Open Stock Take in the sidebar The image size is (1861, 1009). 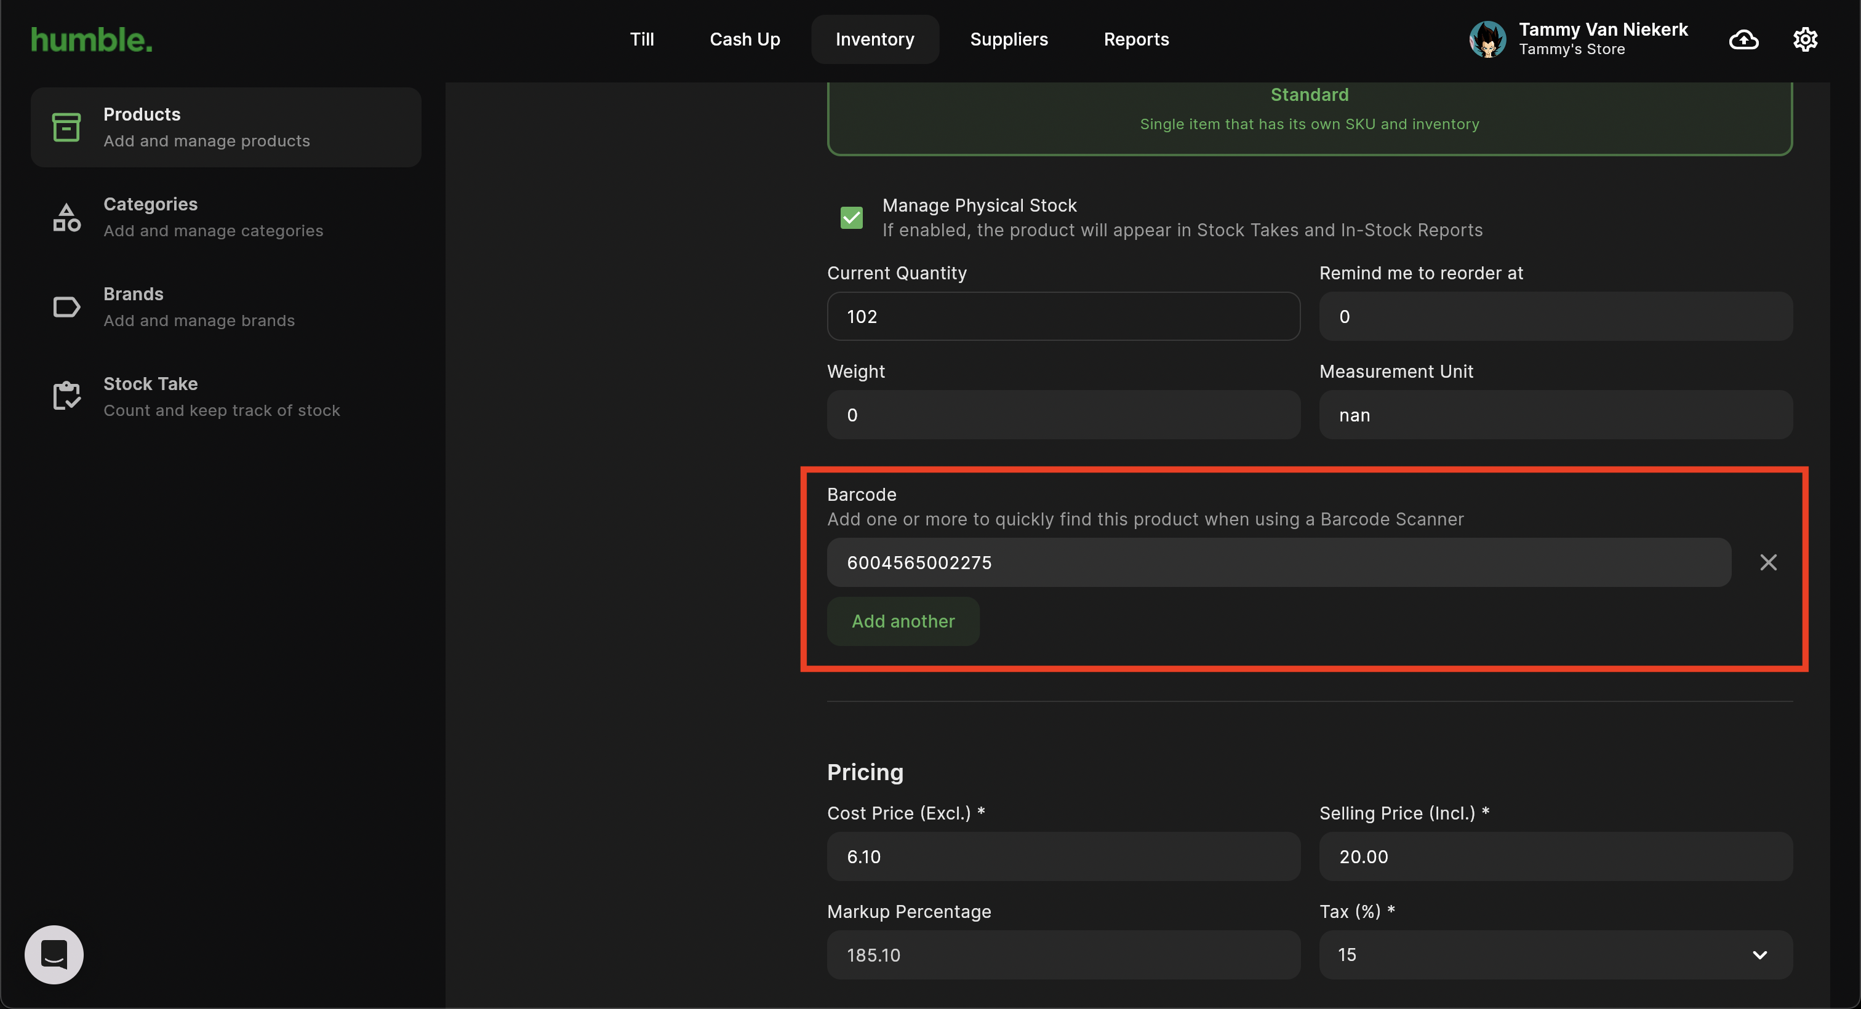(225, 396)
